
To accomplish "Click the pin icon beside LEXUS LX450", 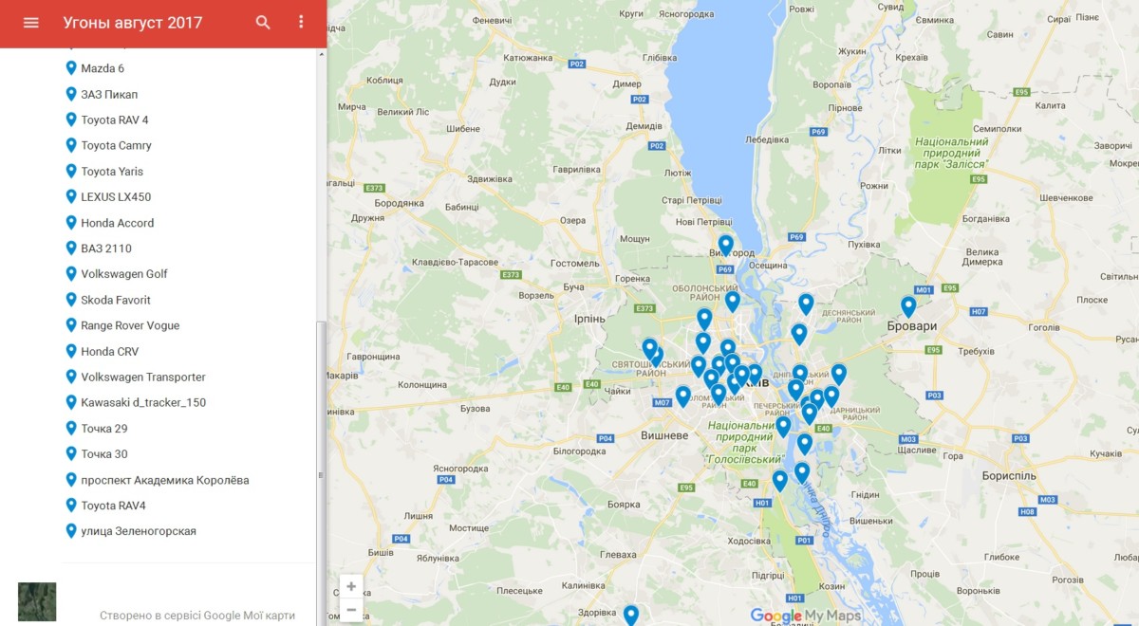I will pyautogui.click(x=71, y=196).
